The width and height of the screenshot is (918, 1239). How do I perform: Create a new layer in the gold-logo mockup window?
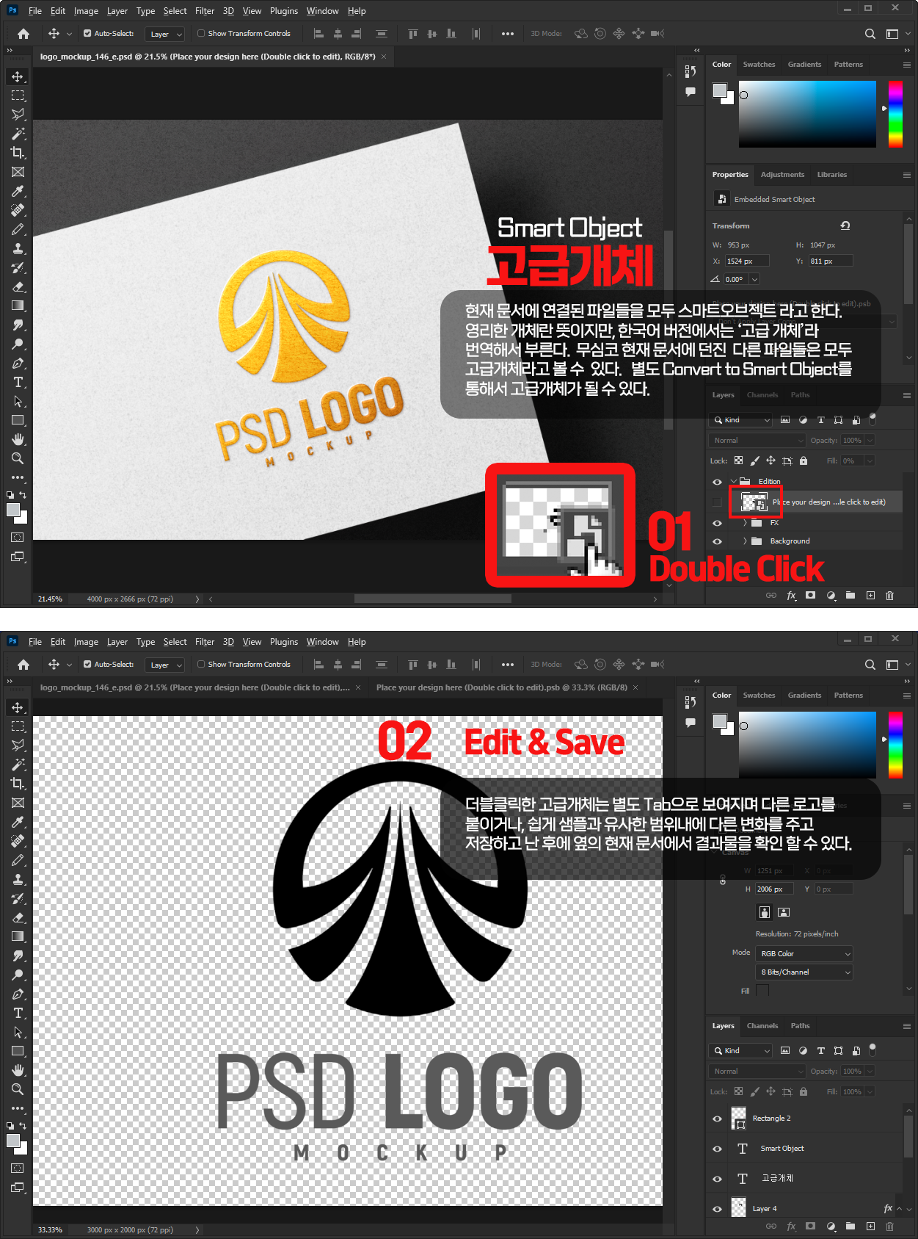[870, 595]
